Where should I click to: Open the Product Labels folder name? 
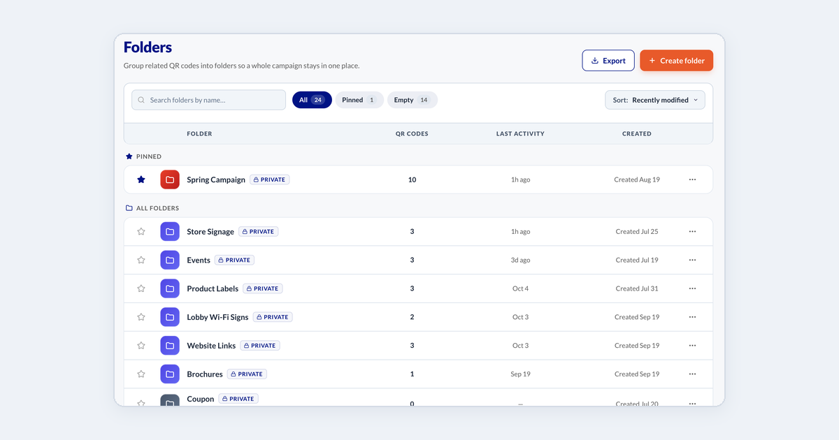(213, 288)
